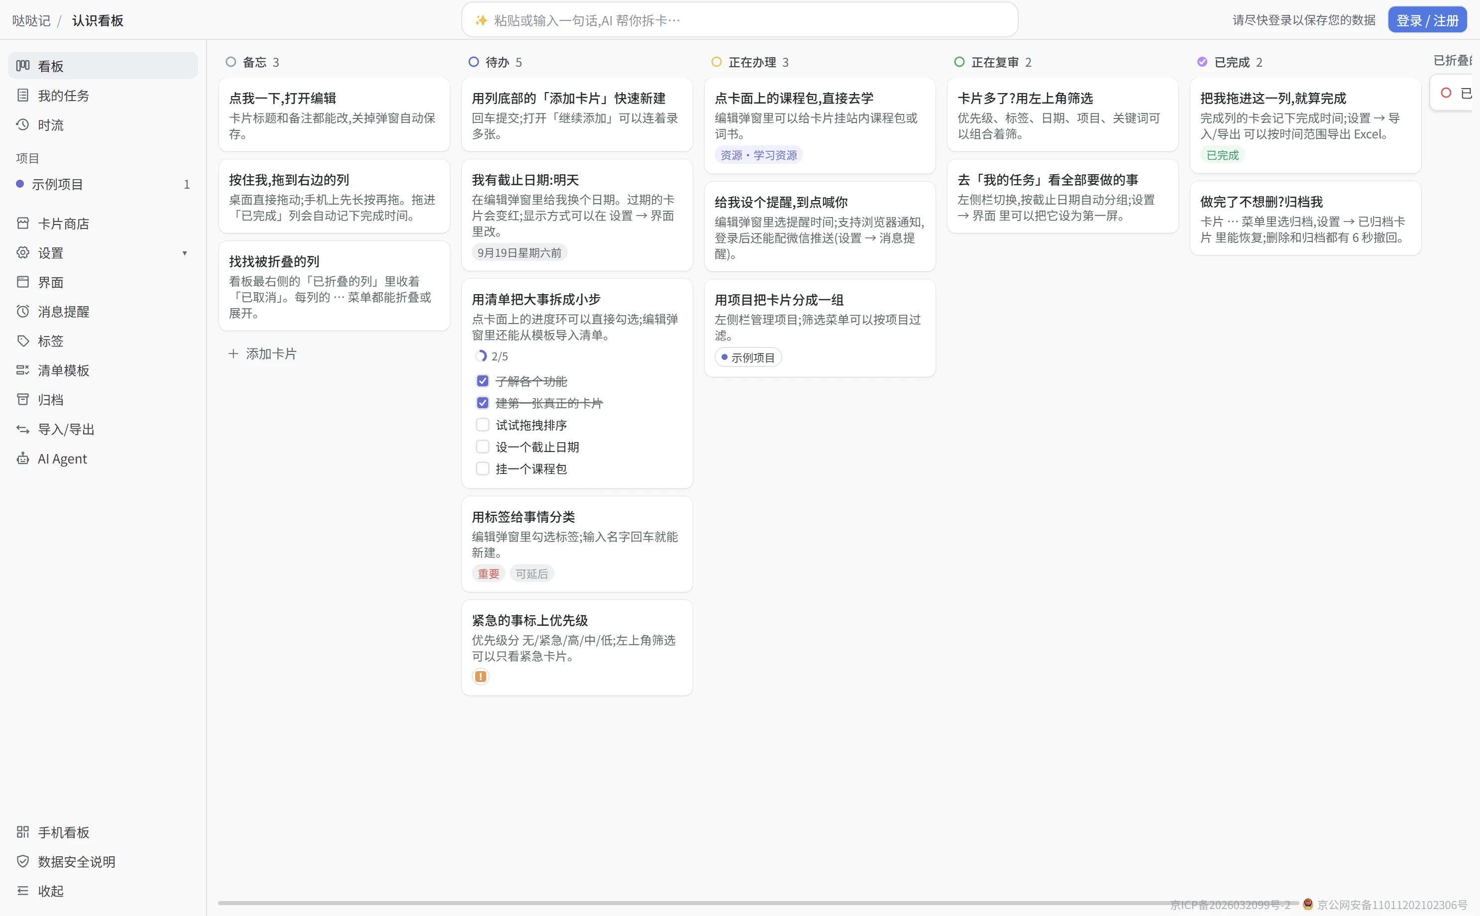The image size is (1480, 916).
Task: Uncheck 建第一张真正的卡片 checklist item
Action: [483, 402]
